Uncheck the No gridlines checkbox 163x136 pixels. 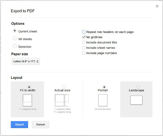[84, 37]
